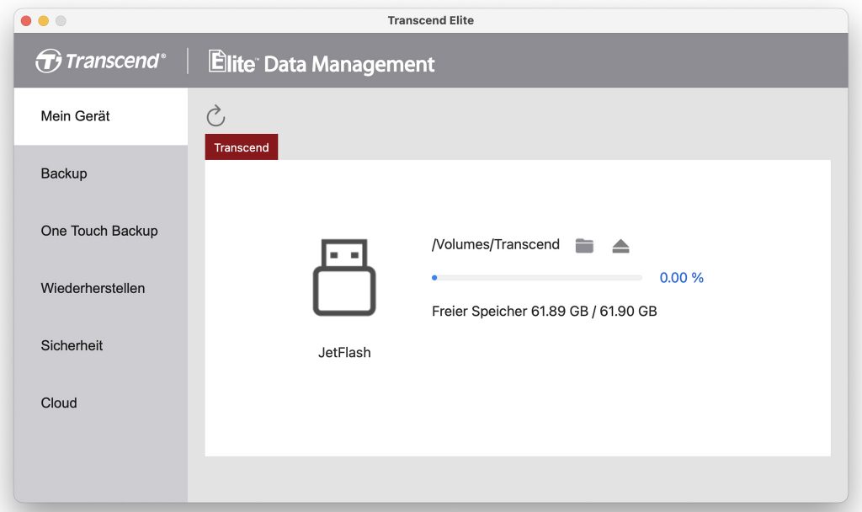Eject the Transcend drive
Image resolution: width=862 pixels, height=512 pixels.
coord(620,246)
